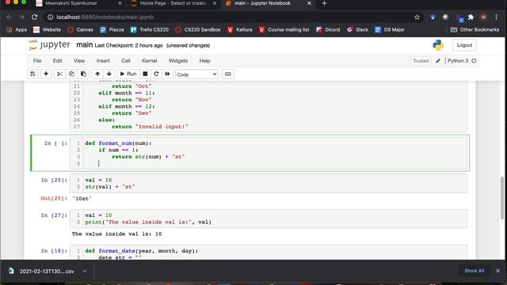
Task: Click Show All downloads
Action: 474,271
